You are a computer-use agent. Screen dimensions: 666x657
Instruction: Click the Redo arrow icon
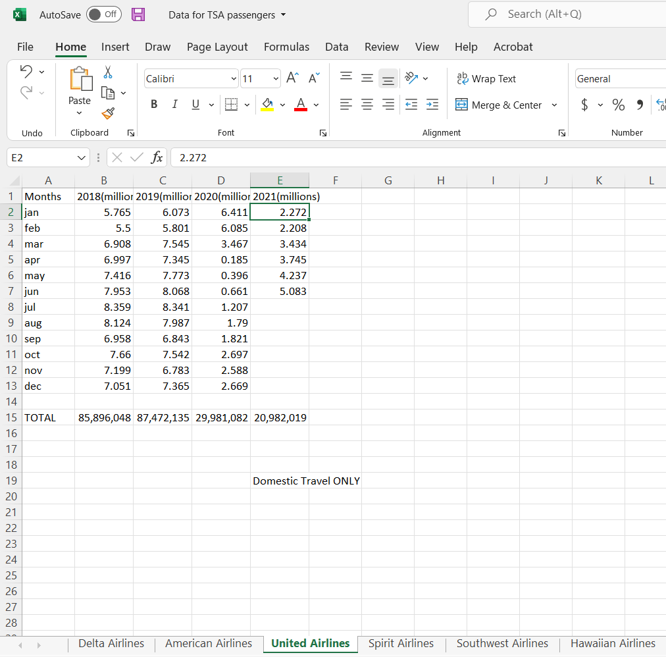26,92
